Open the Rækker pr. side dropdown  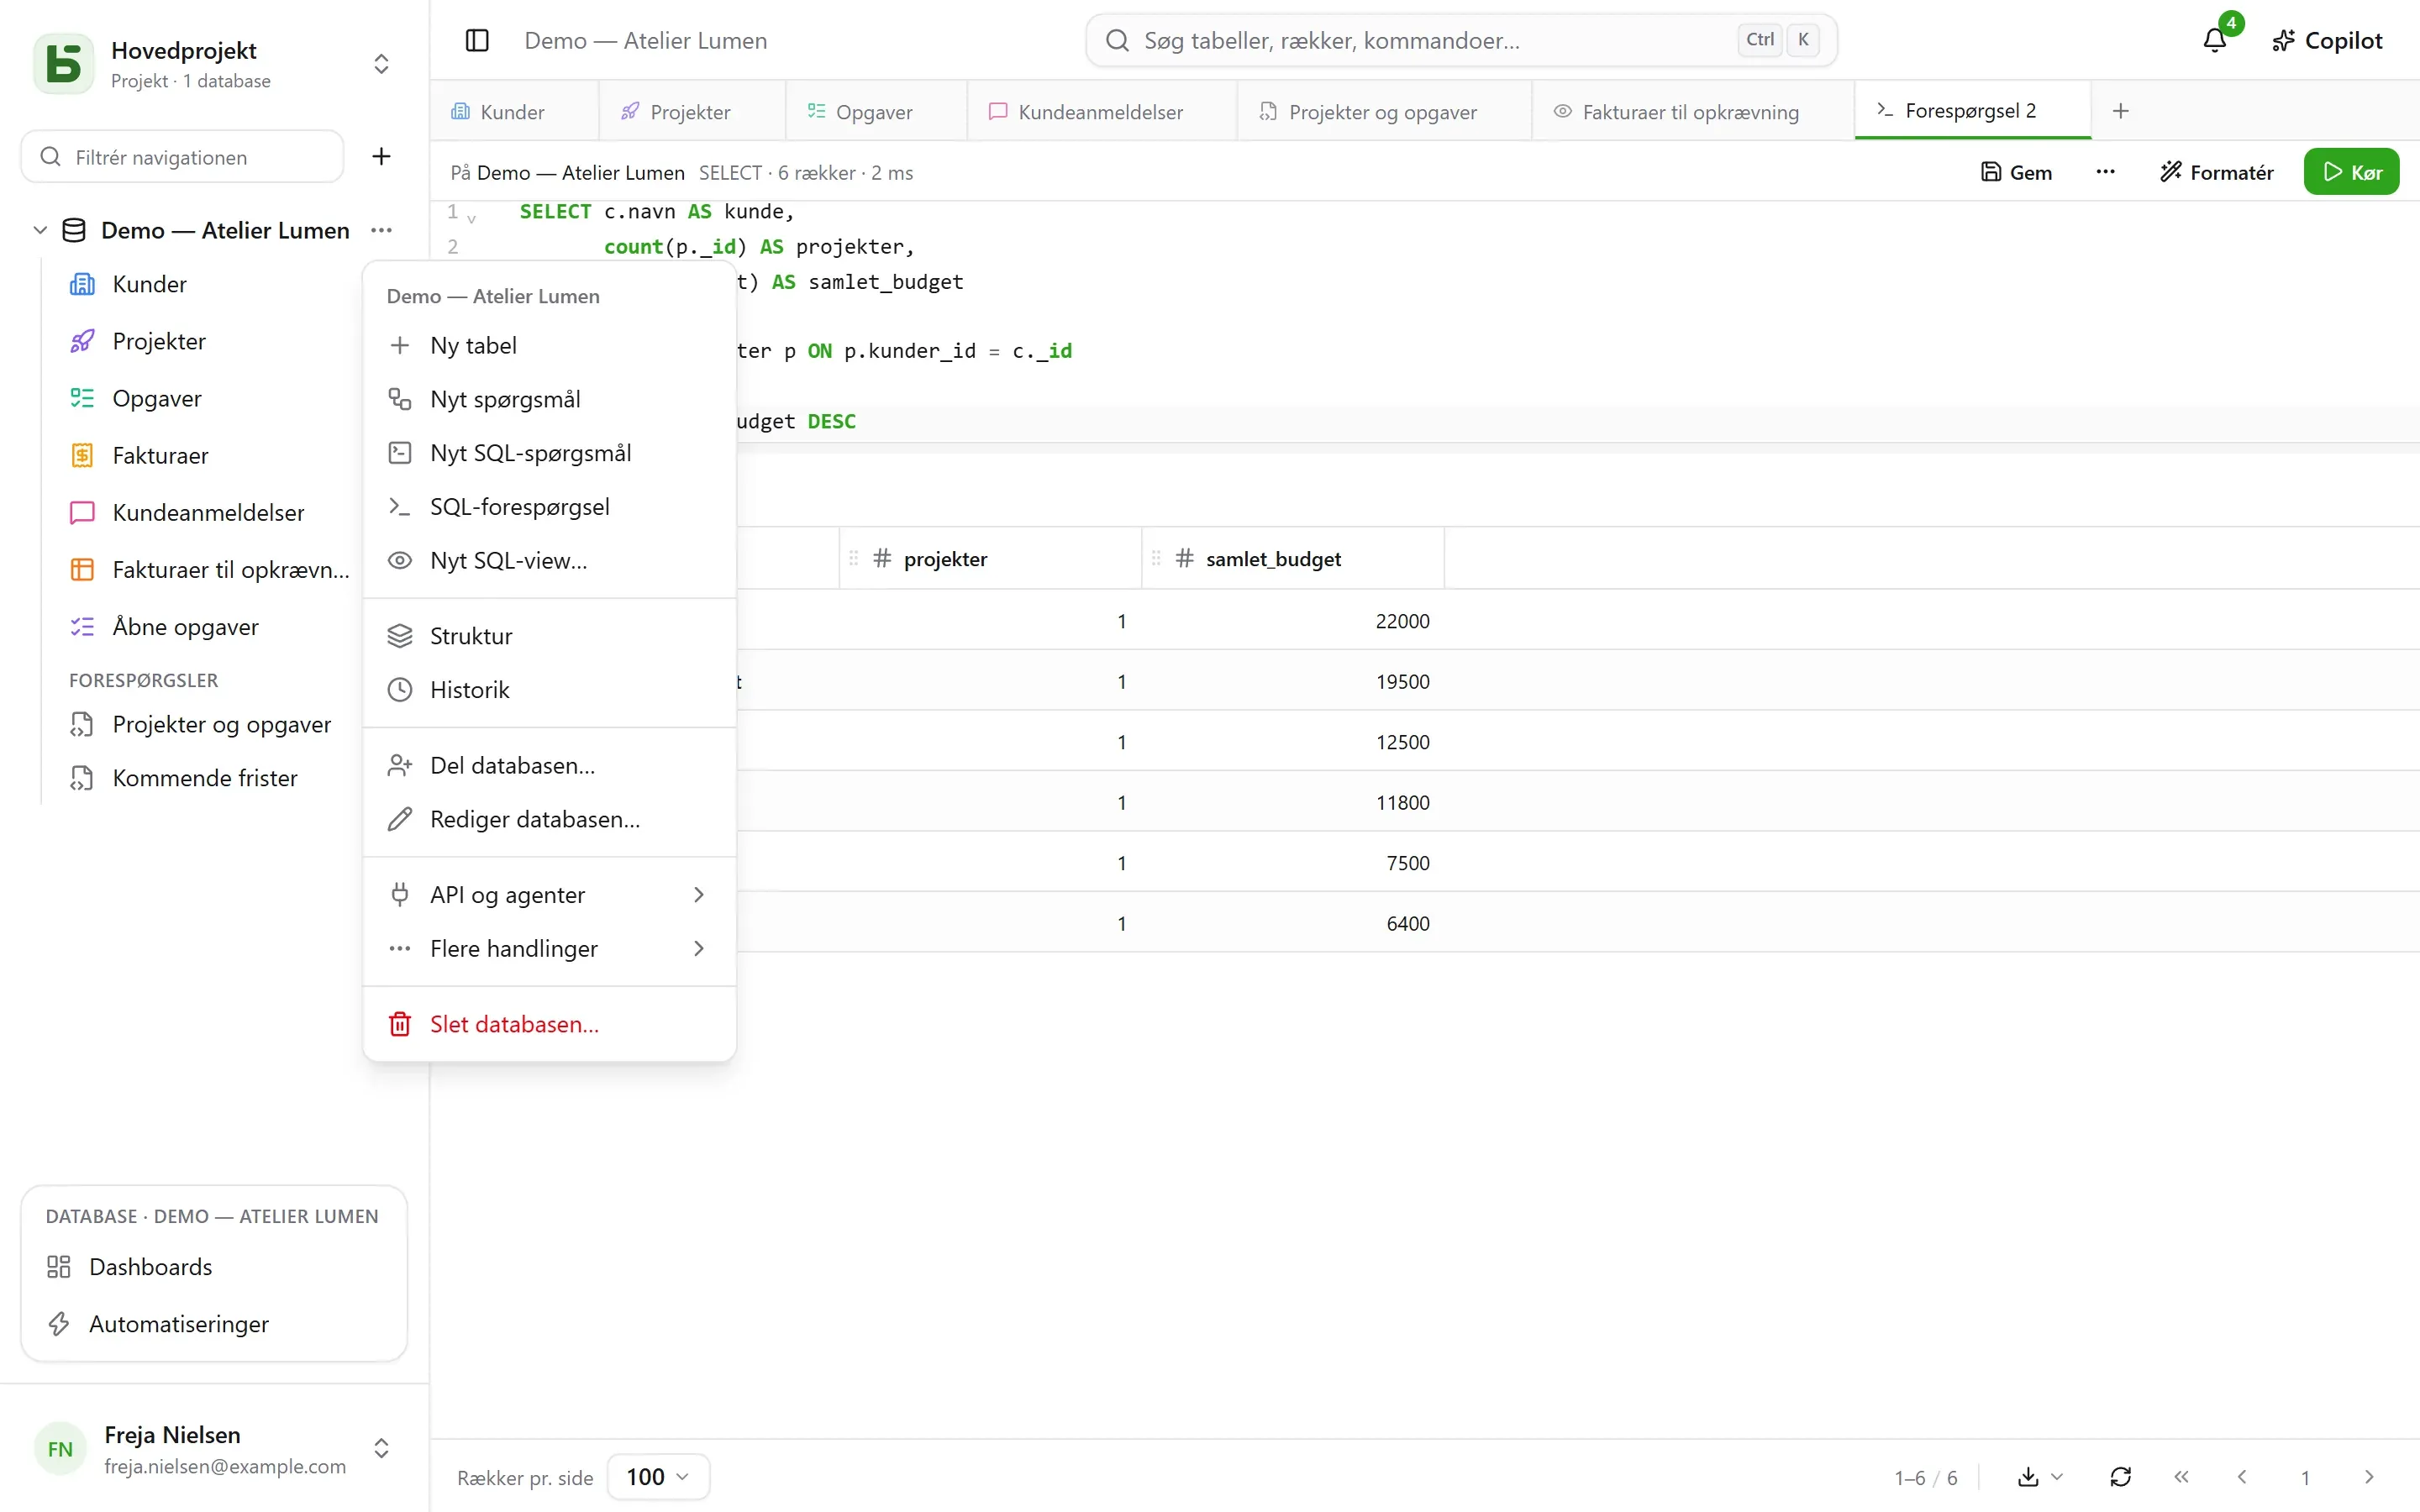[x=658, y=1477]
